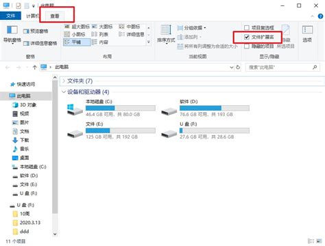
Task: Click the properties icon in title bar
Action: tap(19, 5)
